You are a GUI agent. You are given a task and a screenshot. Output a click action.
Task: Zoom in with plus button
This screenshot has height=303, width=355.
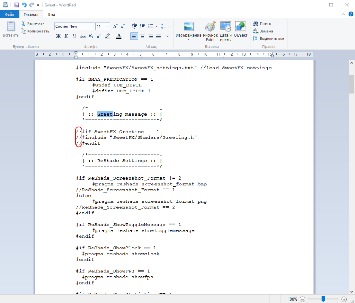coord(344,299)
